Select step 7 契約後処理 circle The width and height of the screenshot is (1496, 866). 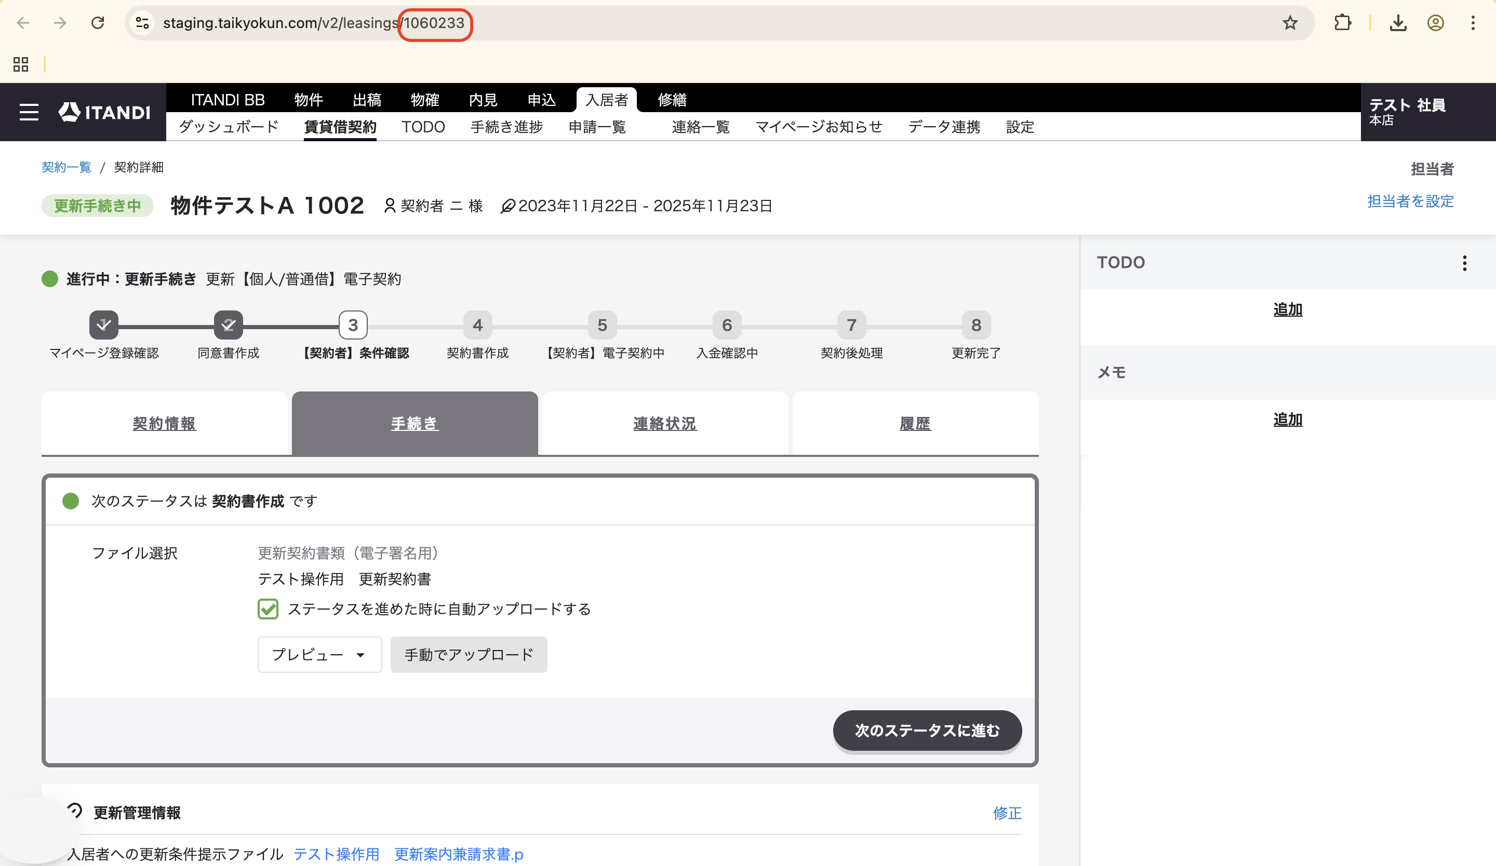(x=852, y=325)
